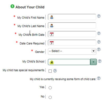Viewport: 105px width, 103px height.
Task: Tick the special requirements checkbox
Action: 50,71
